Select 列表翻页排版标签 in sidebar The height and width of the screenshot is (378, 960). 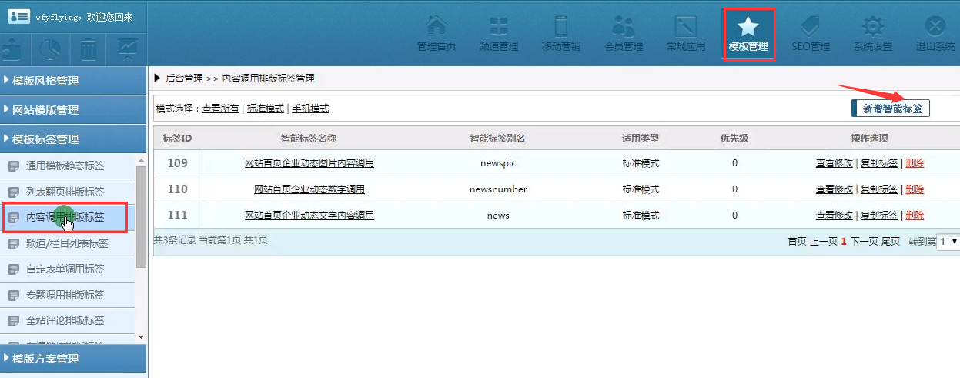(65, 192)
